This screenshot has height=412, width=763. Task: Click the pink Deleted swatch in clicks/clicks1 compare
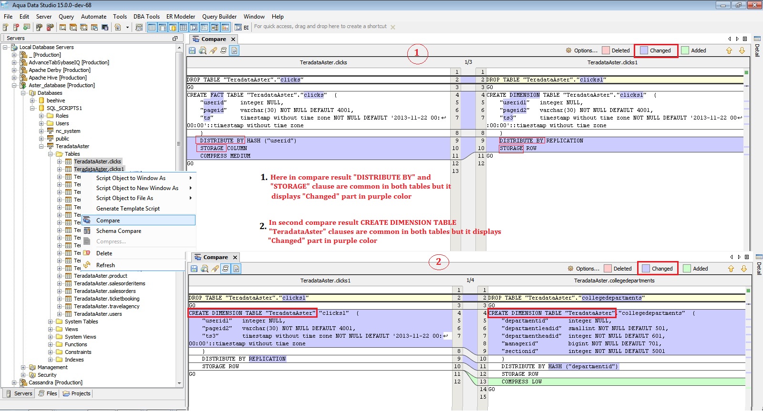coord(606,50)
